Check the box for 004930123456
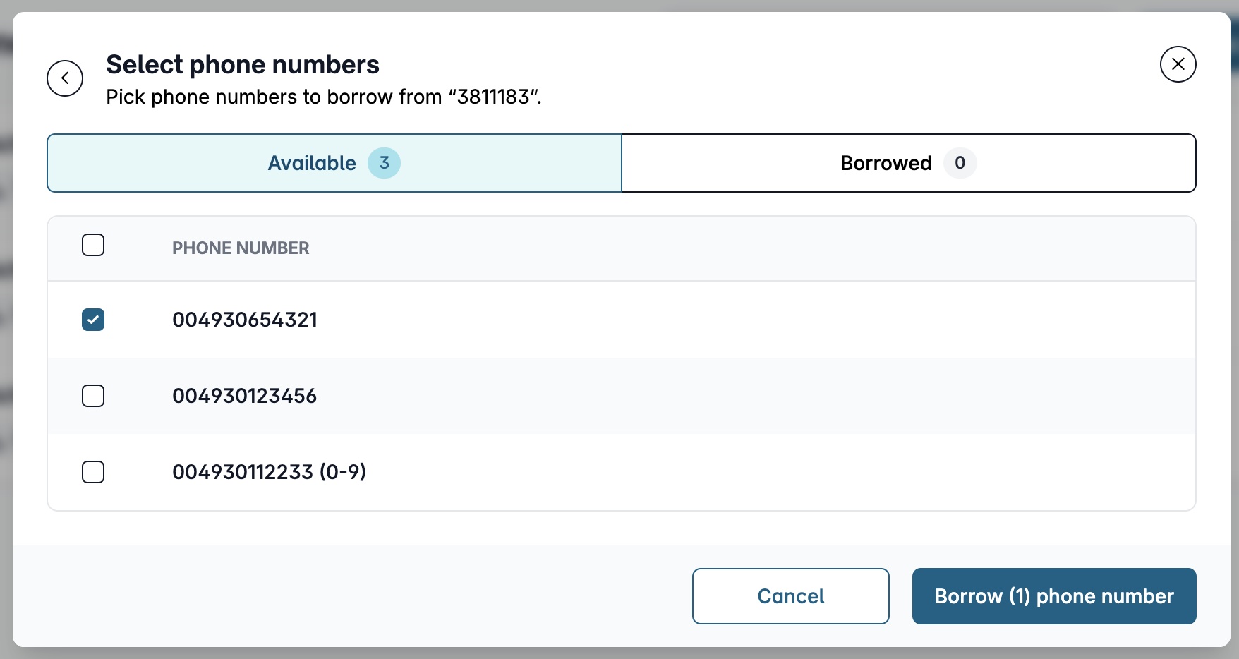This screenshot has height=659, width=1239. coord(93,396)
